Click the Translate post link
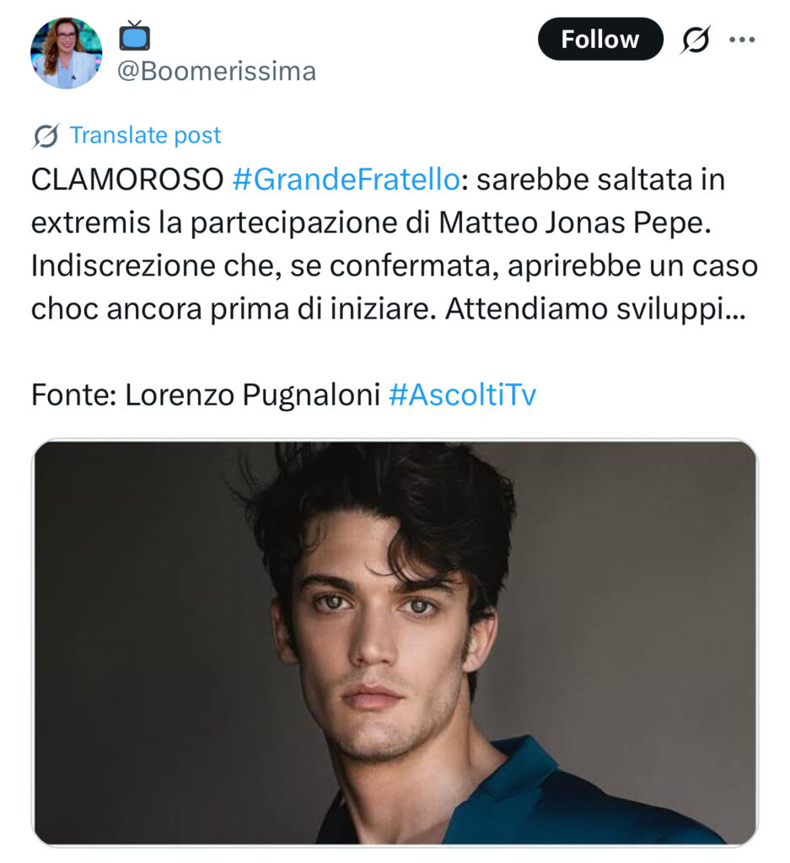 pos(145,136)
